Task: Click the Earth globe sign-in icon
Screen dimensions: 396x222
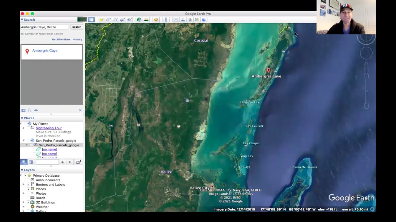Action: point(204,19)
